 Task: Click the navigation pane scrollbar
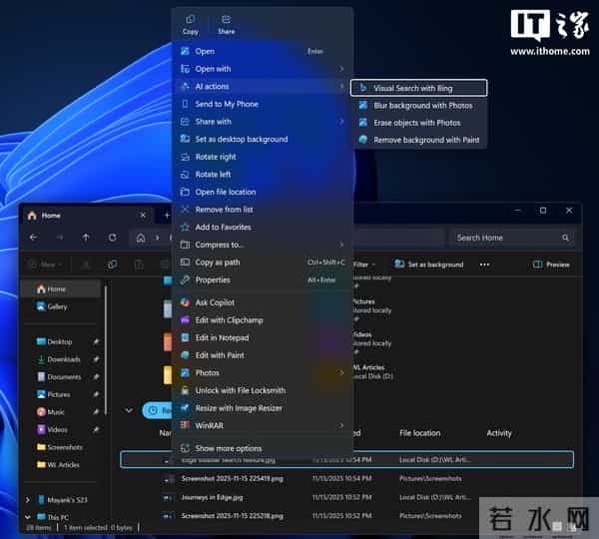(106, 348)
